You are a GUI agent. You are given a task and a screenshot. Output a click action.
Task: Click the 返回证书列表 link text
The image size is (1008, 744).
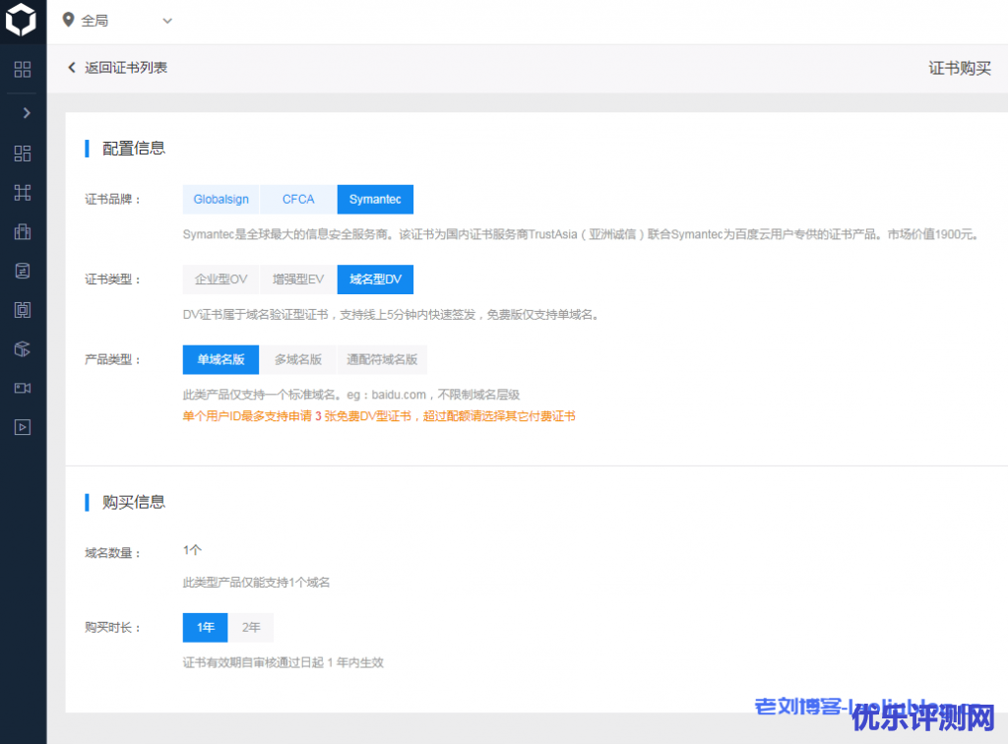click(126, 68)
